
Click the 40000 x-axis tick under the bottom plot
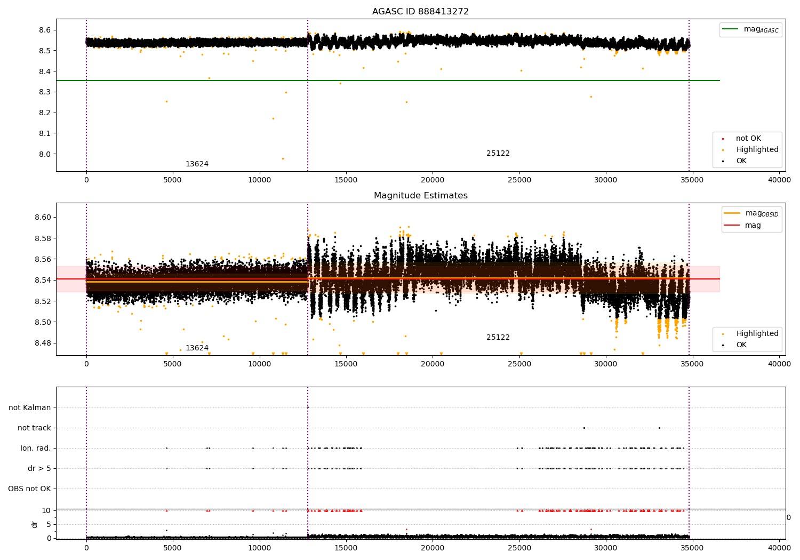(779, 548)
